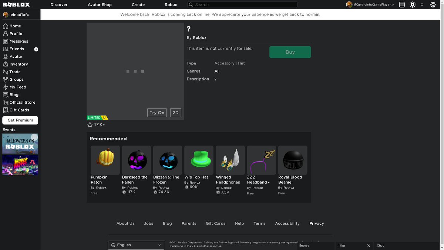Open the Gift Cards sidebar icon
Viewport: 444px width, 250px height.
[6, 110]
